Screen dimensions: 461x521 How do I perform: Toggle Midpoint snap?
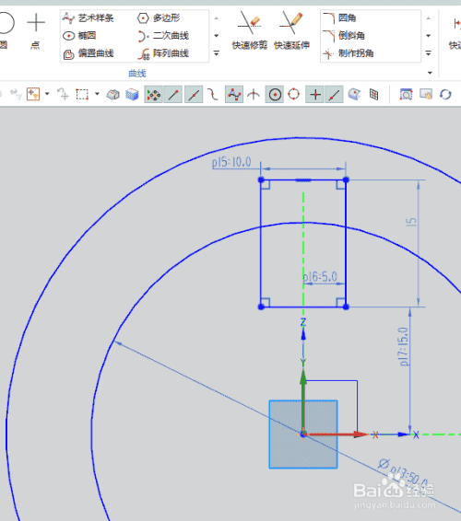pyautogui.click(x=194, y=95)
